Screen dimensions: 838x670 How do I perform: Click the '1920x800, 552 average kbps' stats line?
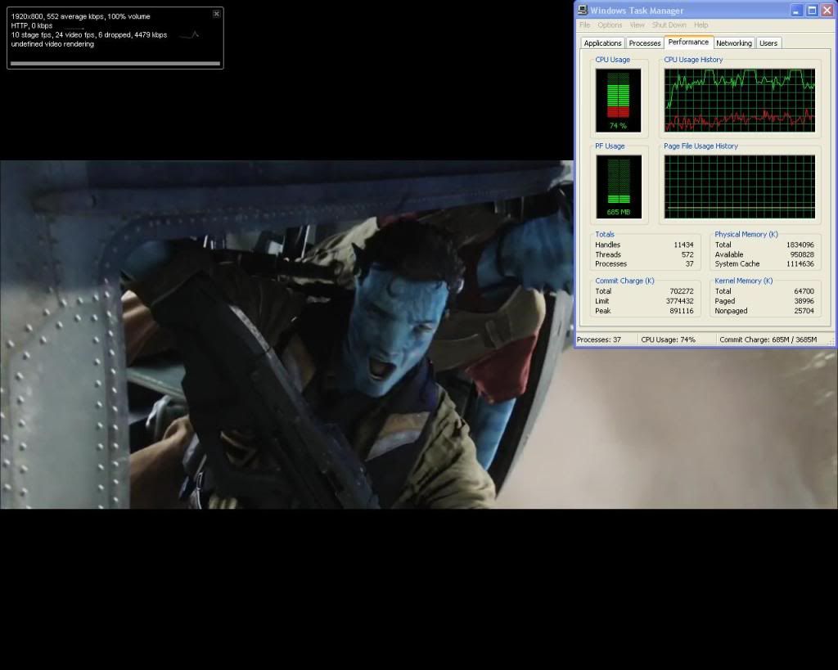(x=81, y=16)
